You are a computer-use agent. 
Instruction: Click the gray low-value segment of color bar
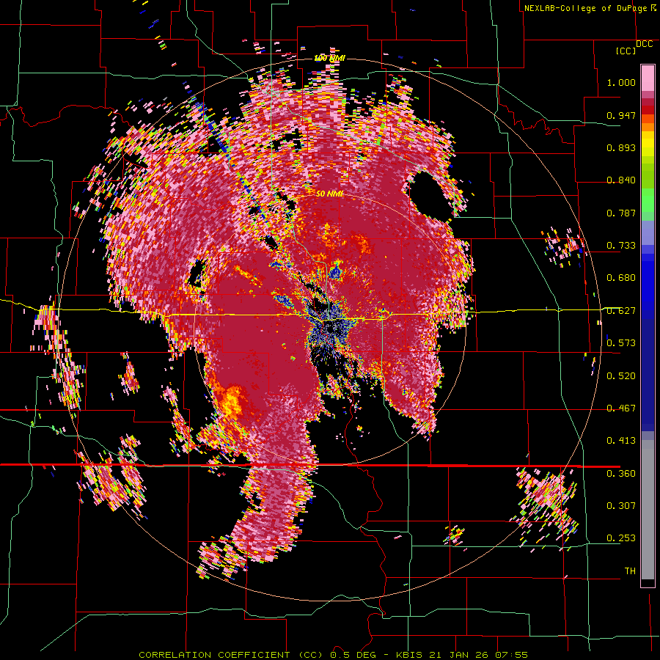click(648, 510)
